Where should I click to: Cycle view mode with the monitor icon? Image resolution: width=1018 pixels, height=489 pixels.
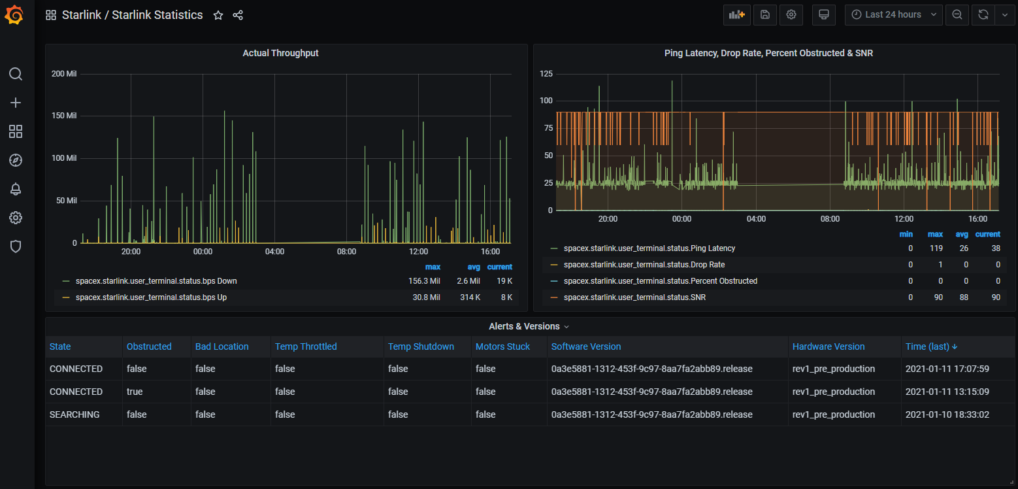824,15
